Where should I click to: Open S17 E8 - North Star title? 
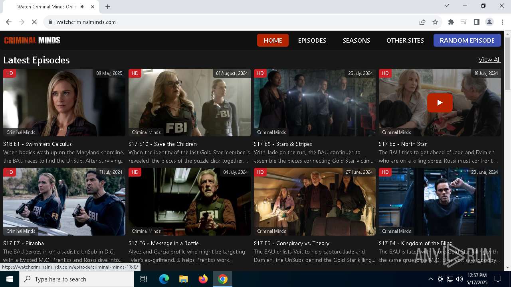click(403, 144)
